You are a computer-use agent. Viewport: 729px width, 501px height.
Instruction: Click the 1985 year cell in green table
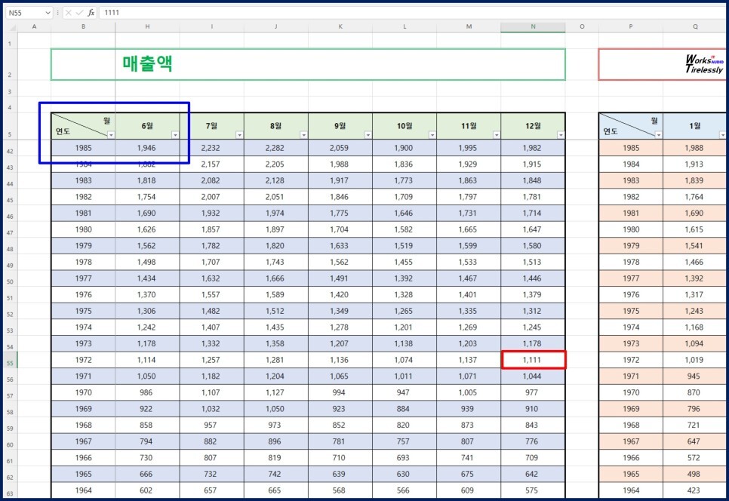pos(83,148)
